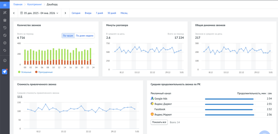Open the dashboard chart icon in sidebar
This screenshot has height=134, width=278.
[5, 5]
